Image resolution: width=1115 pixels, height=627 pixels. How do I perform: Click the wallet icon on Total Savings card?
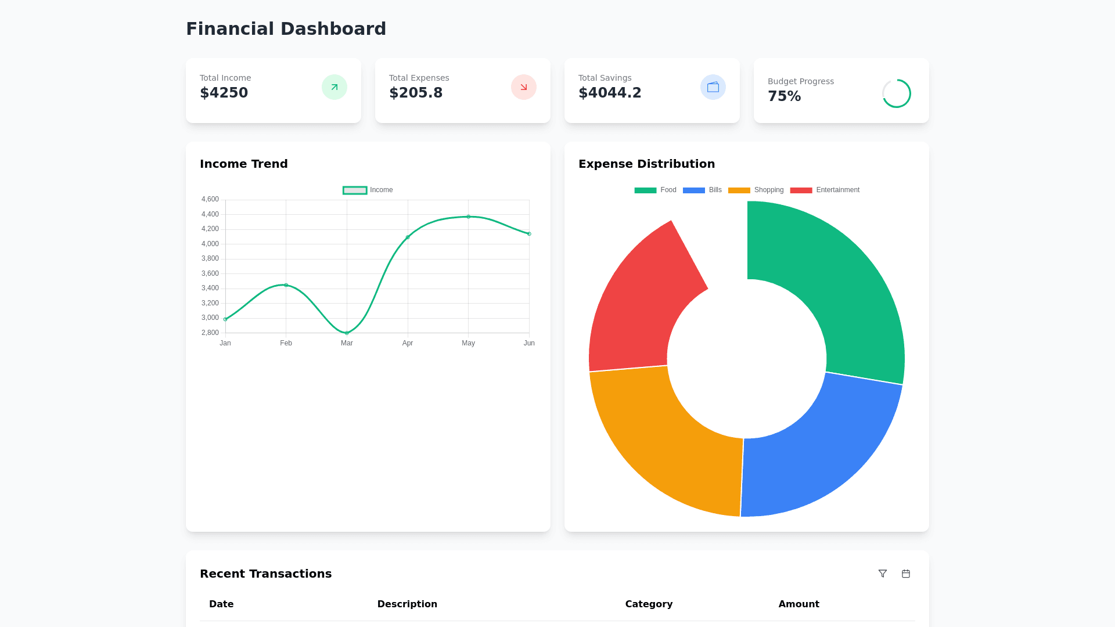pyautogui.click(x=713, y=87)
